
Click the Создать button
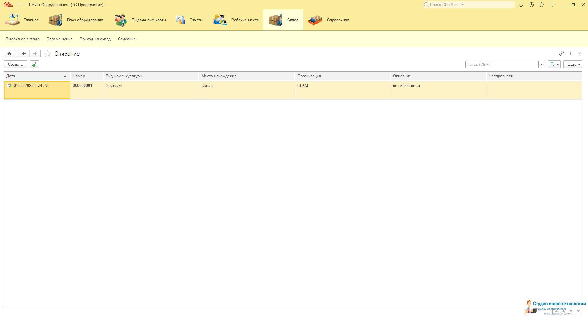(15, 65)
